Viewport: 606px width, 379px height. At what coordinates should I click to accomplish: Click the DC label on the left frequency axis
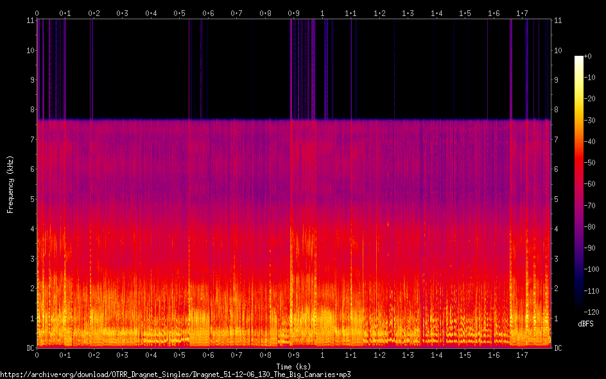click(29, 348)
